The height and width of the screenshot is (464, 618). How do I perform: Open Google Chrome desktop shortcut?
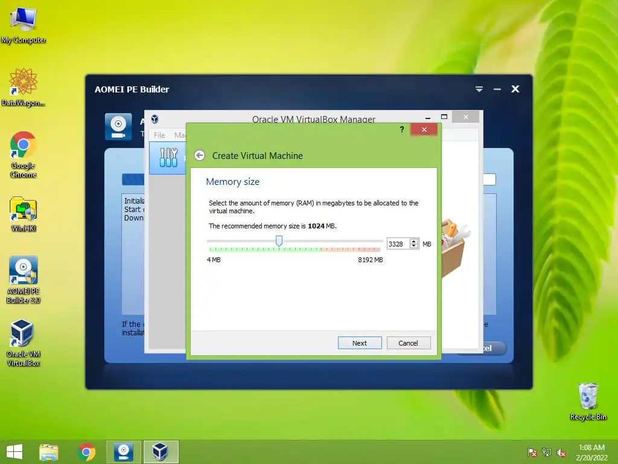click(23, 154)
